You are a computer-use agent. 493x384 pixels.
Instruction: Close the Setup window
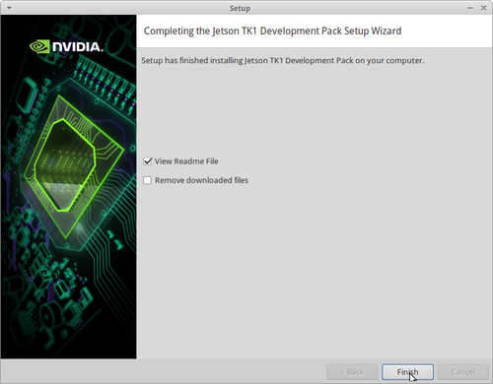(484, 8)
